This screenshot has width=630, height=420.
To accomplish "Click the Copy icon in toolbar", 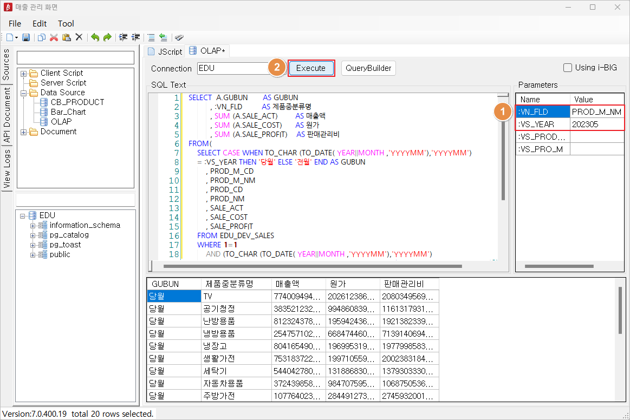I will coord(41,37).
